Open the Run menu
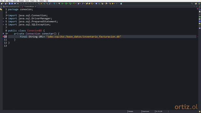Viewport: 201px width, 113px height. pyautogui.click(x=37, y=1)
